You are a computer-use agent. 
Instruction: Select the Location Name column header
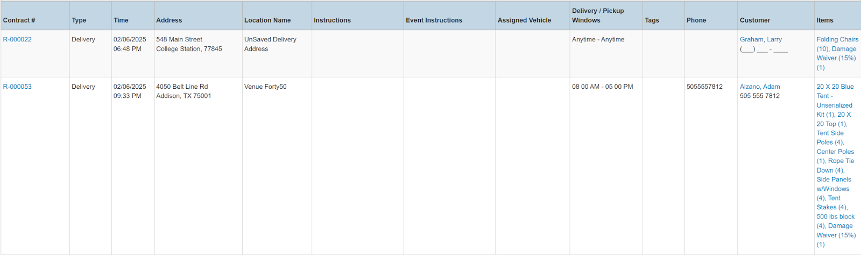pyautogui.click(x=267, y=20)
